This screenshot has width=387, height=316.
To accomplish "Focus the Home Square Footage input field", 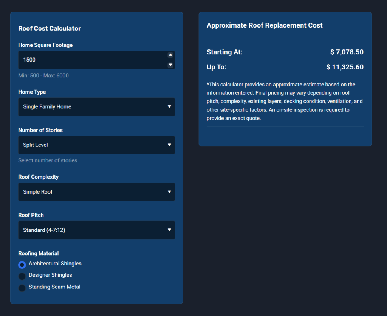I will (91, 60).
